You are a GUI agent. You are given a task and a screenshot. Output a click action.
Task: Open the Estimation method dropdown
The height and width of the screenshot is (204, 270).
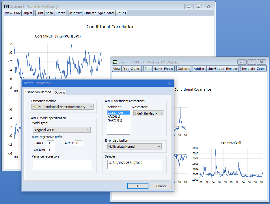[x=63, y=107]
